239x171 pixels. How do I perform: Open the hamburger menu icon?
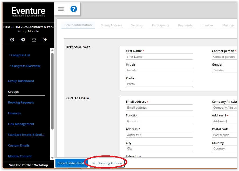click(61, 9)
